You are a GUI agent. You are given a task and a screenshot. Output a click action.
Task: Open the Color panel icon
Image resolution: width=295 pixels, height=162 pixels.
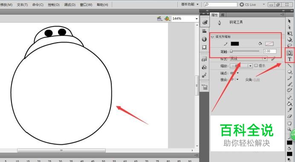click(x=205, y=22)
